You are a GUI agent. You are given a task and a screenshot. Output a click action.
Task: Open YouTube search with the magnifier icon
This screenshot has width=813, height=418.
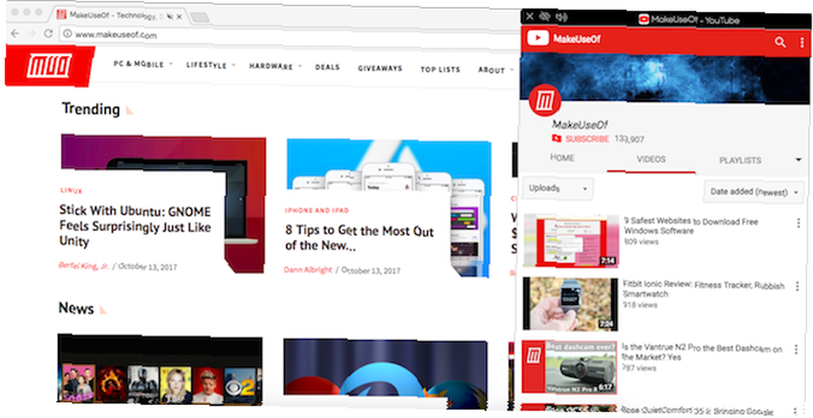pyautogui.click(x=780, y=42)
